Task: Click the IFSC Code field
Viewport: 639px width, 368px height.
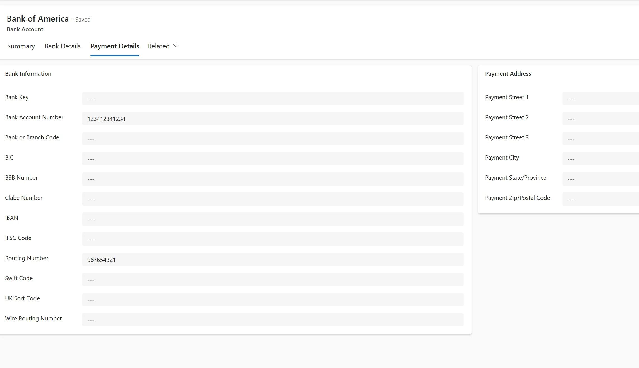Action: (273, 239)
